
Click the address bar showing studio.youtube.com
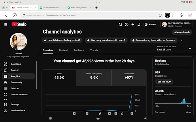tap(91, 15)
